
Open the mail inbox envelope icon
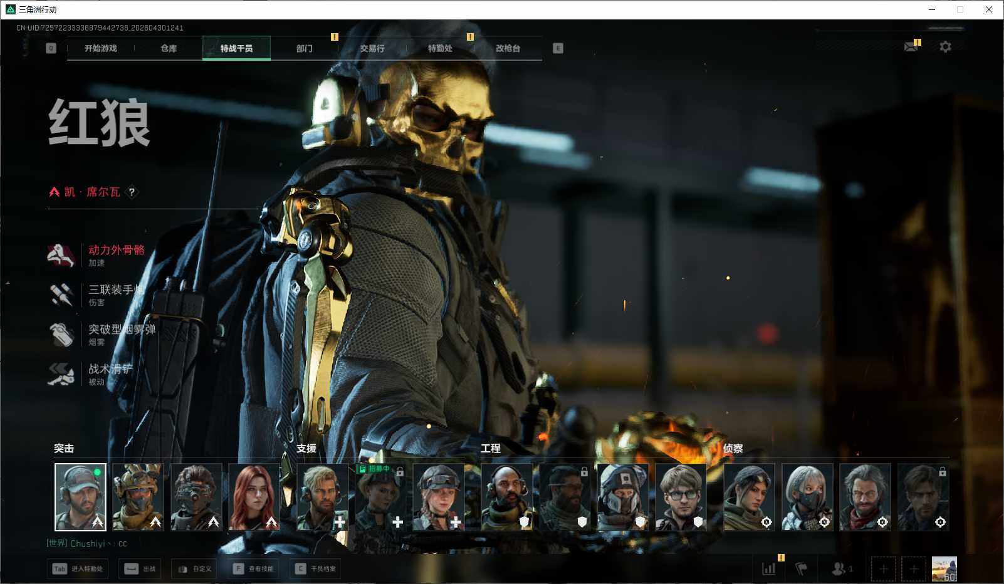(911, 47)
